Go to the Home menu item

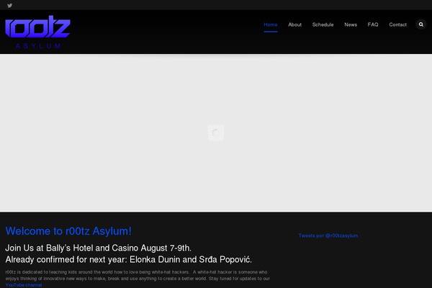pyautogui.click(x=271, y=24)
